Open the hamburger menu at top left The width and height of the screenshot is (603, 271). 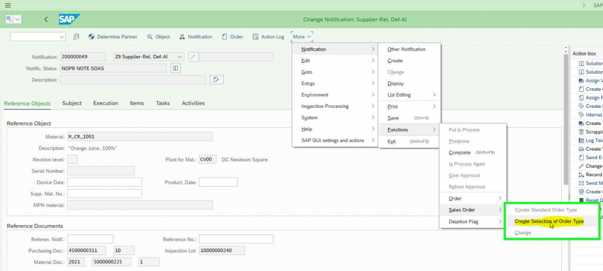[x=8, y=5]
